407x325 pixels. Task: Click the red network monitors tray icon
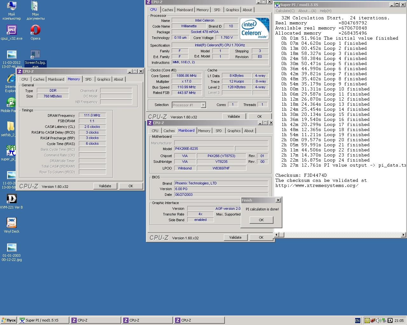pyautogui.click(x=373, y=321)
